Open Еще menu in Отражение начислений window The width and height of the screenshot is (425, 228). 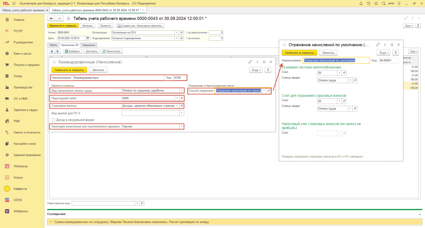pos(384,53)
